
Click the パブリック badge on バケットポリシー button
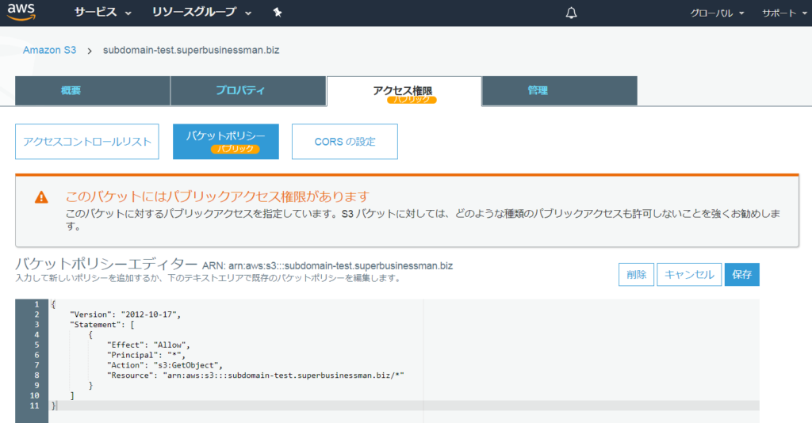[x=235, y=149]
